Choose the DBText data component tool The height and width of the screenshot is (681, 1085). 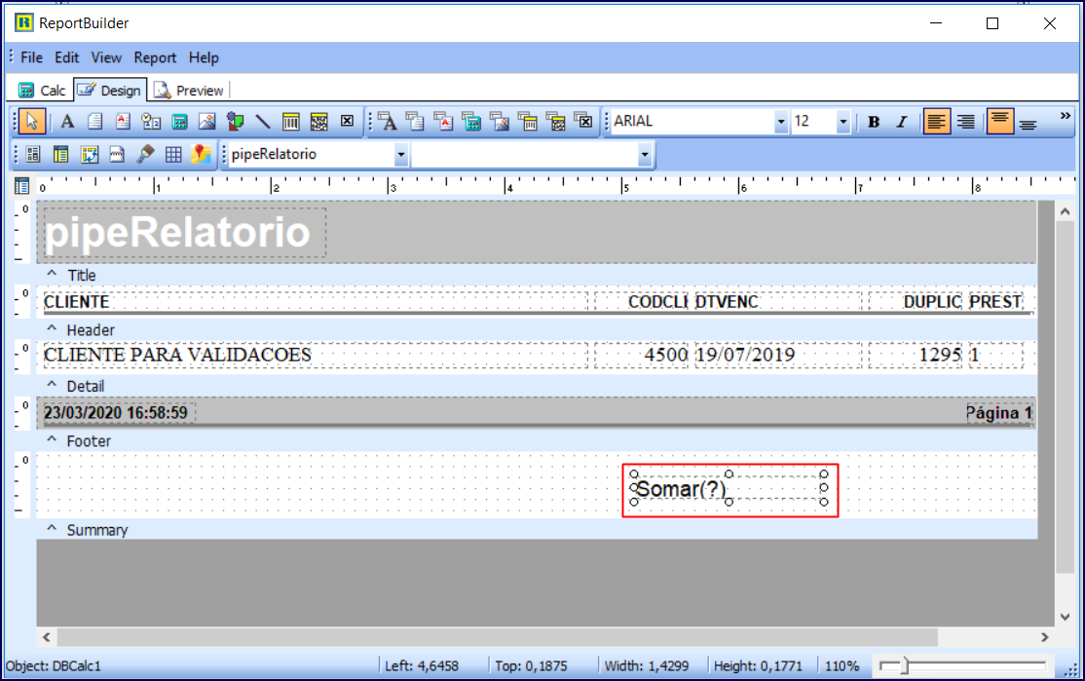pos(388,122)
